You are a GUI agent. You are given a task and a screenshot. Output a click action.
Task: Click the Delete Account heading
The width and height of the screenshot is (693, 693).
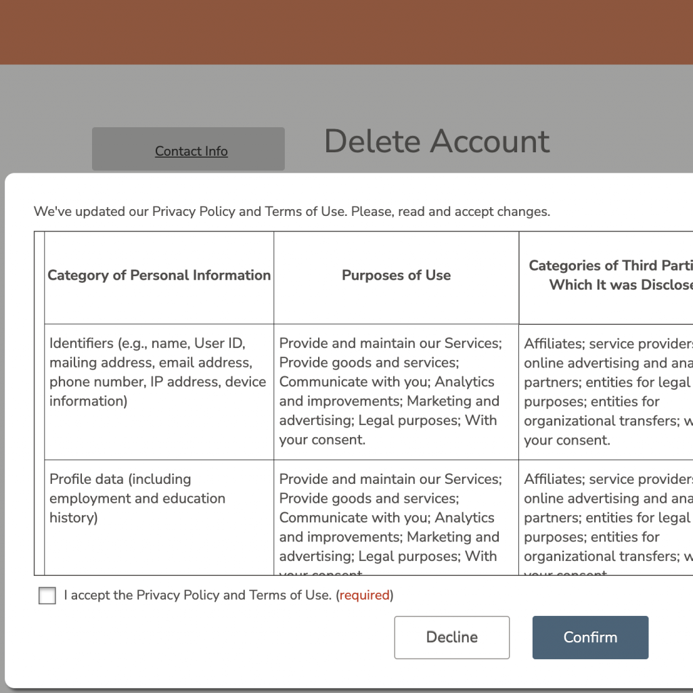437,141
